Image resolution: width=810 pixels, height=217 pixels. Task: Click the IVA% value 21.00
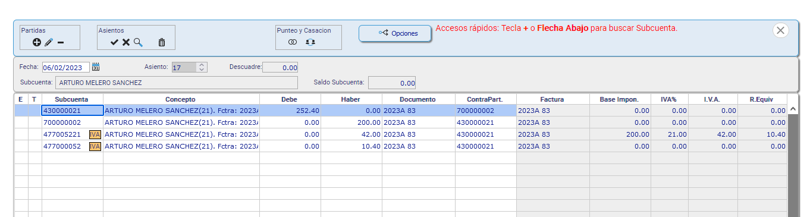pyautogui.click(x=669, y=134)
